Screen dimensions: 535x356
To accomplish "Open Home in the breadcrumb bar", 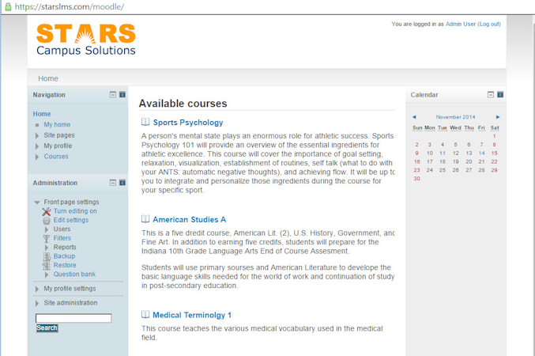I will click(48, 78).
